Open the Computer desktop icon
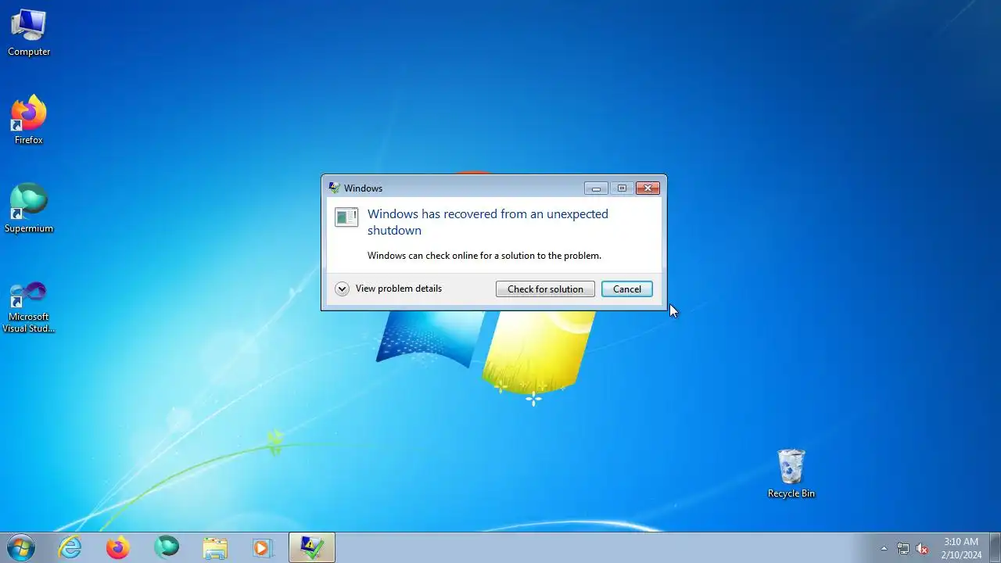The image size is (1001, 563). [x=29, y=33]
